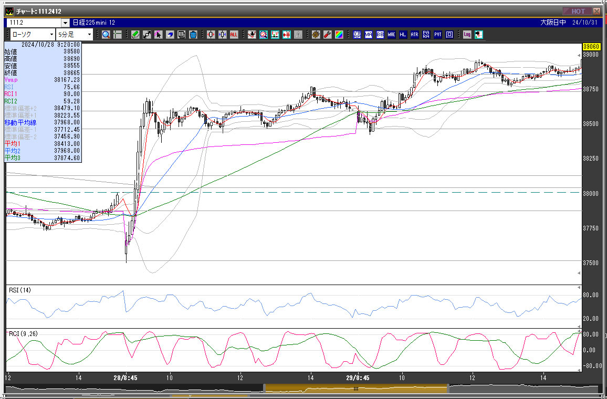Viewport: 607px width, 399px height.
Task: Click the RSI(14) panel label
Action: point(20,290)
